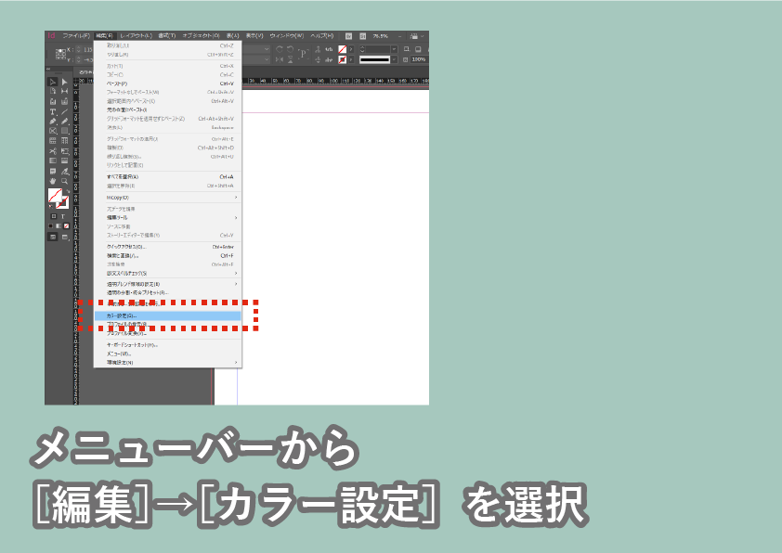Image resolution: width=782 pixels, height=553 pixels.
Task: Select the Pen tool
Action: click(53, 121)
